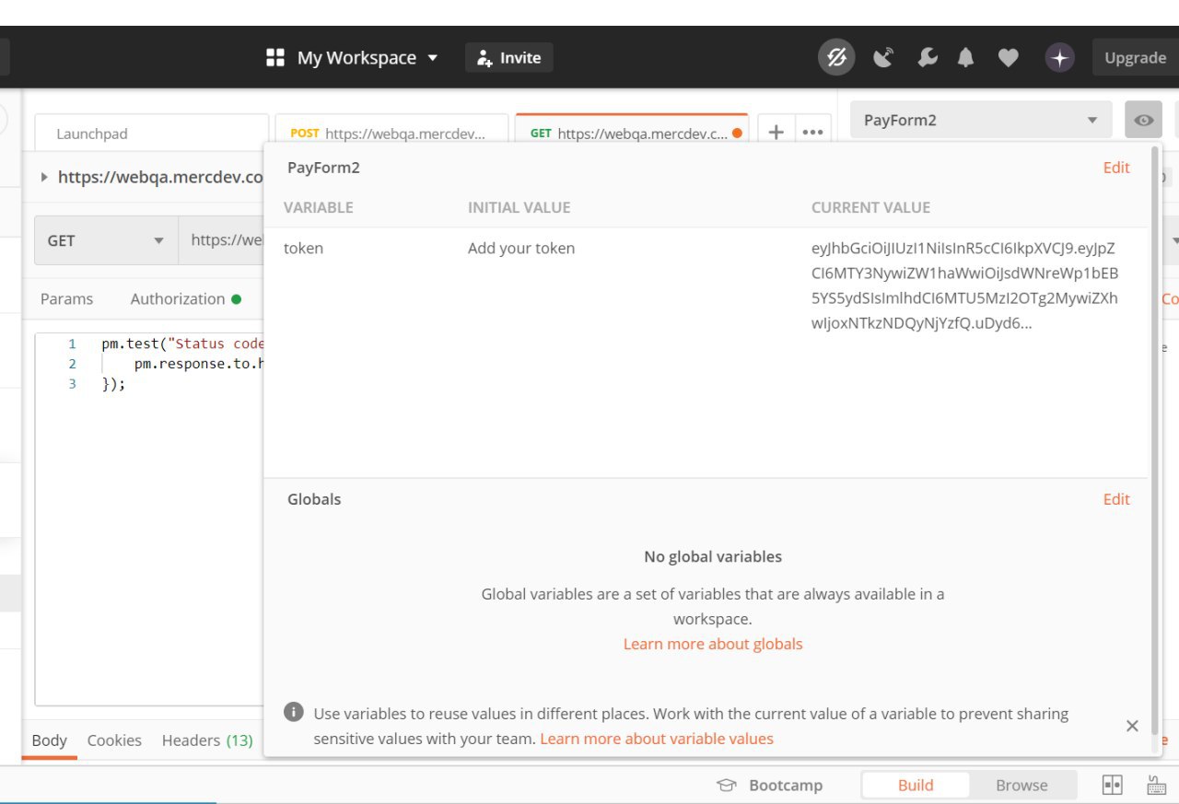The image size is (1179, 804).
Task: Toggle two-pane layout icon
Action: pyautogui.click(x=1113, y=785)
